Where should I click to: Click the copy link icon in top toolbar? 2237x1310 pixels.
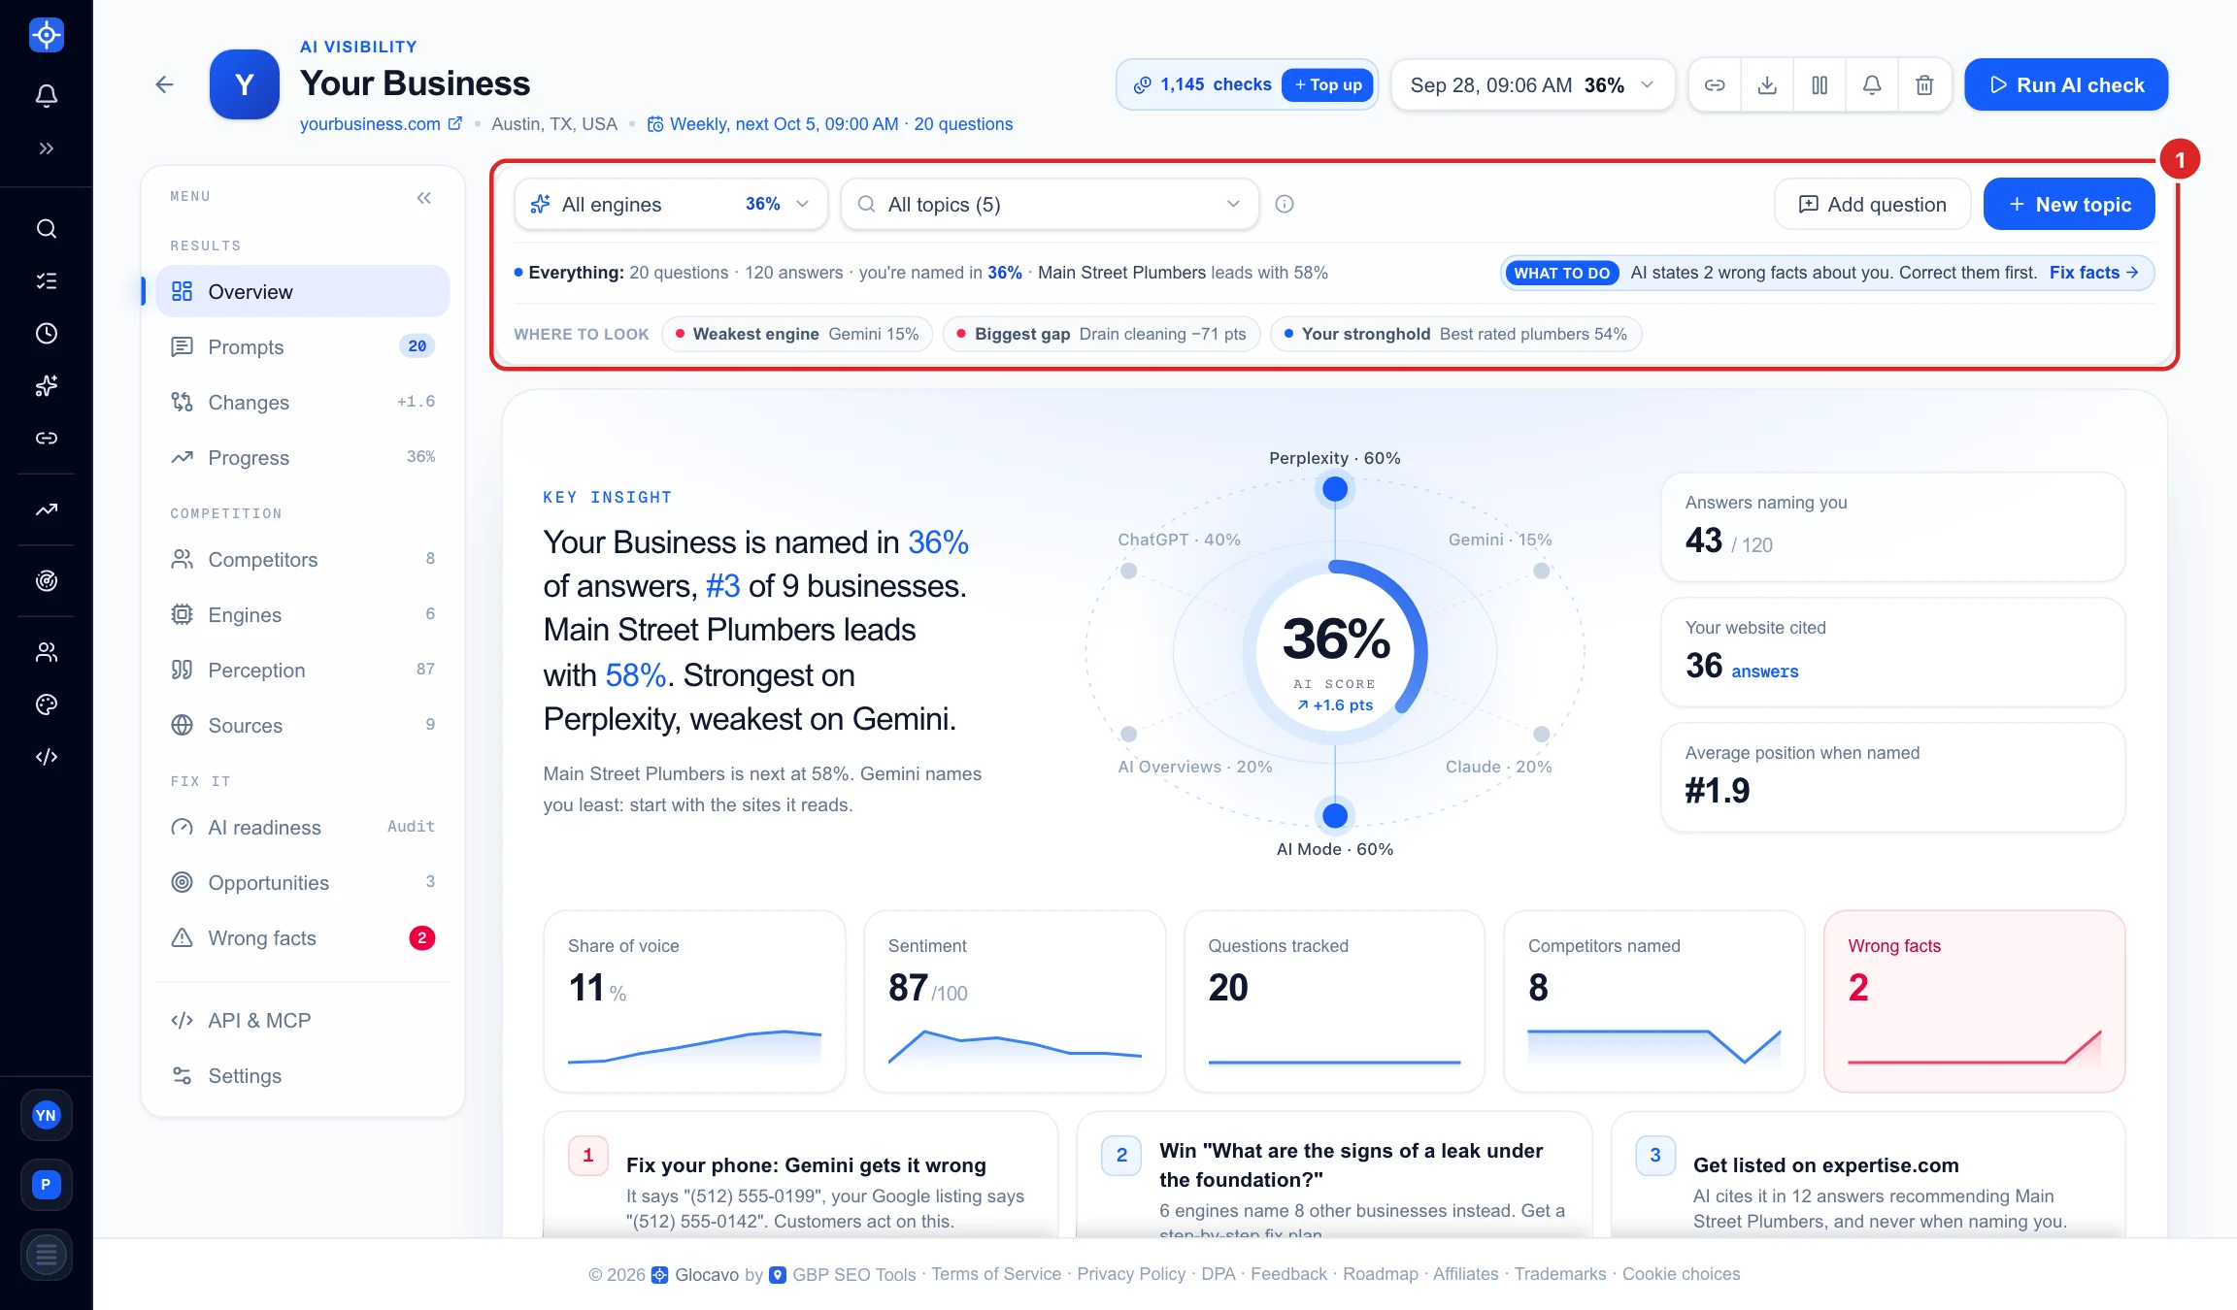1715,84
